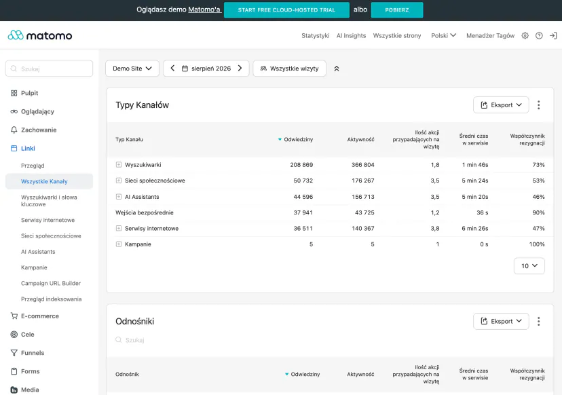Go to the previous period arrow

[x=172, y=68]
